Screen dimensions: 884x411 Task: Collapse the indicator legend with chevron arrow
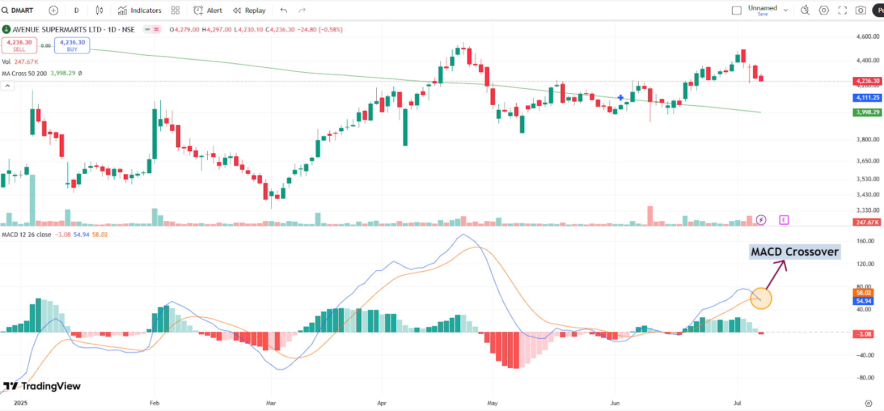(x=8, y=86)
